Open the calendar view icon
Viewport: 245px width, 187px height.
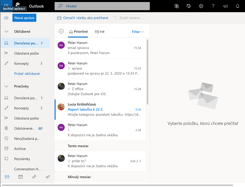pyautogui.click(x=21, y=177)
